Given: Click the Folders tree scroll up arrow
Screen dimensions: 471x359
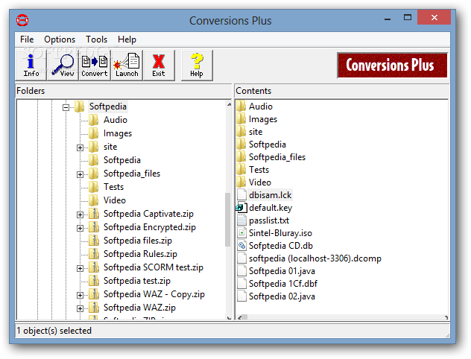Looking at the screenshot, I should [x=229, y=104].
